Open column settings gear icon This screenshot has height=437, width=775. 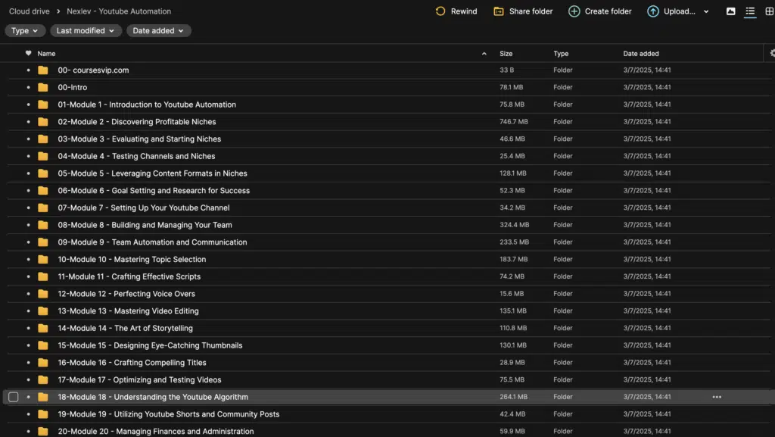pyautogui.click(x=772, y=53)
